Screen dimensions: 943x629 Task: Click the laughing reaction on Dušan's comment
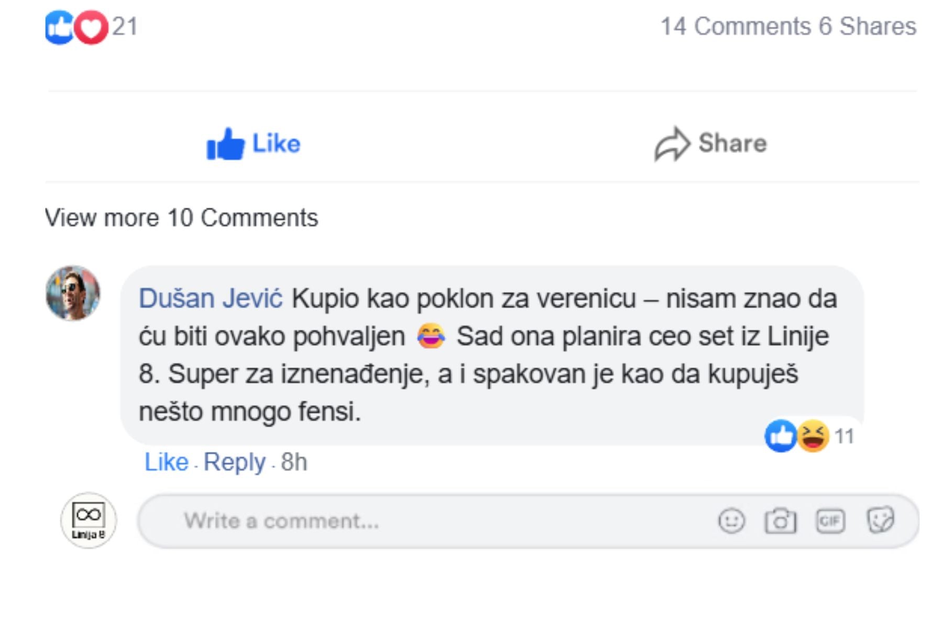(x=813, y=436)
